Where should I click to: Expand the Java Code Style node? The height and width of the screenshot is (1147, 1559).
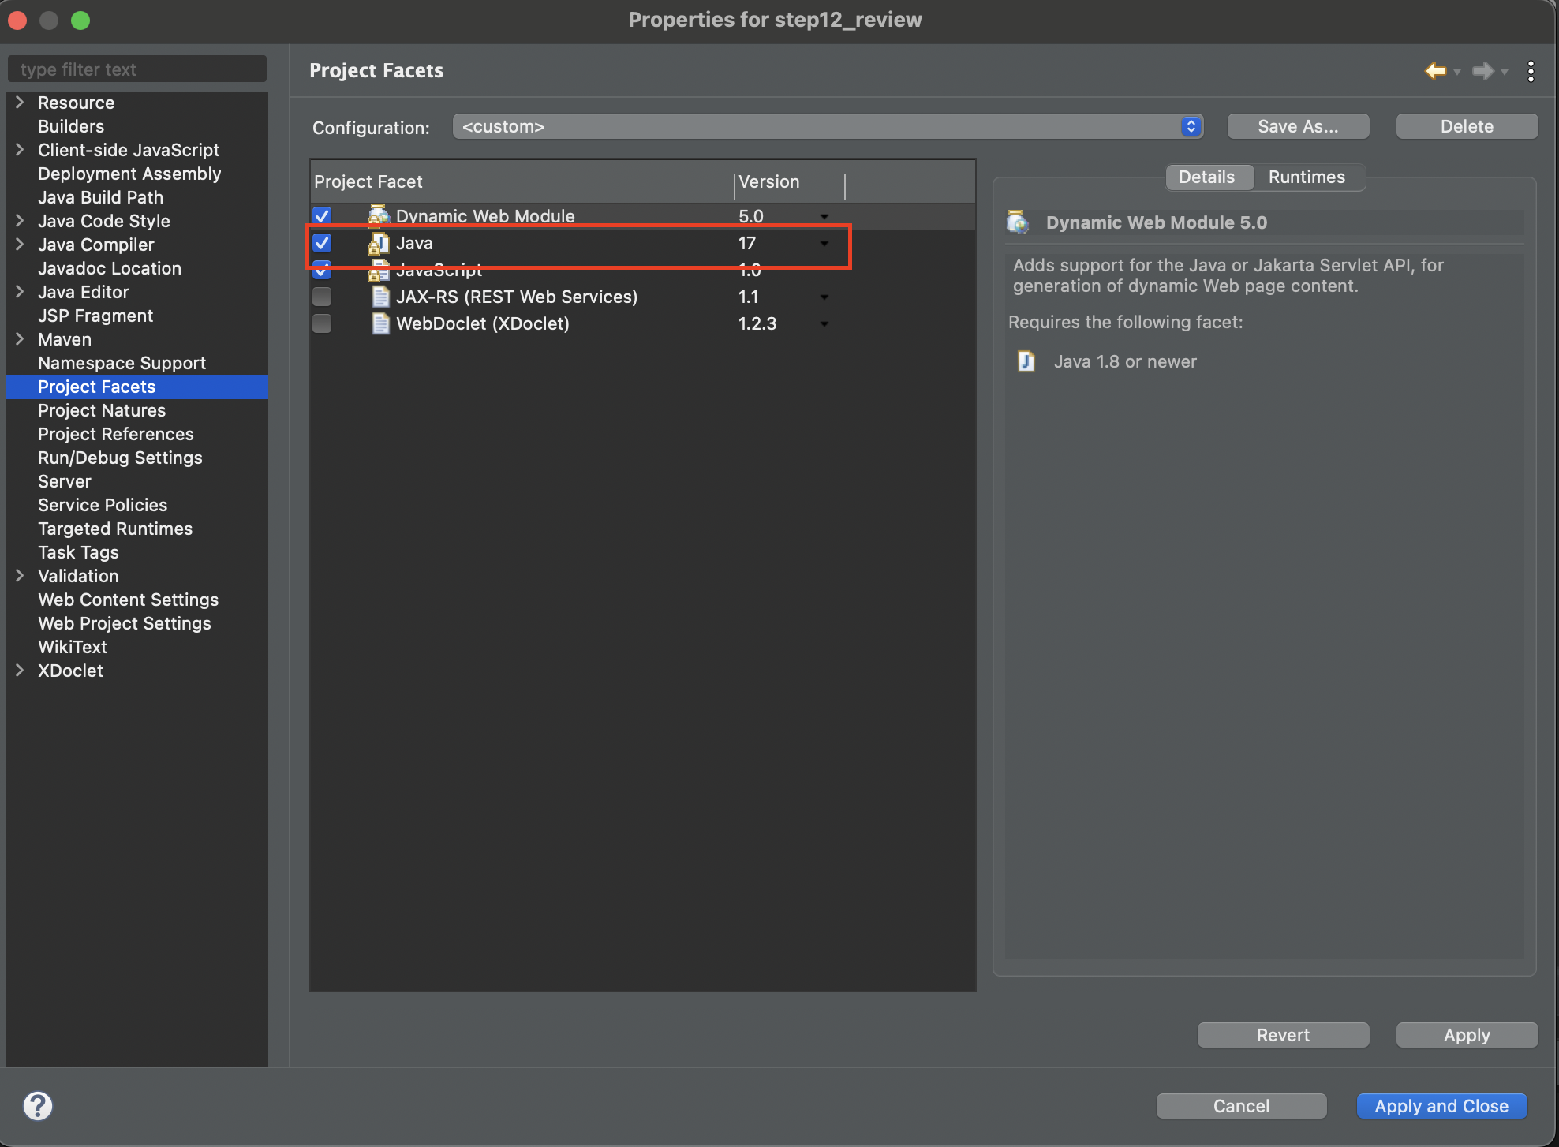click(x=20, y=220)
